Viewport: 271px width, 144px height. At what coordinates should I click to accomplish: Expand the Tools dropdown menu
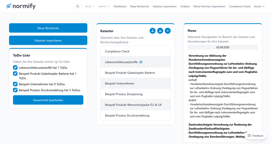pyautogui.click(x=90, y=6)
